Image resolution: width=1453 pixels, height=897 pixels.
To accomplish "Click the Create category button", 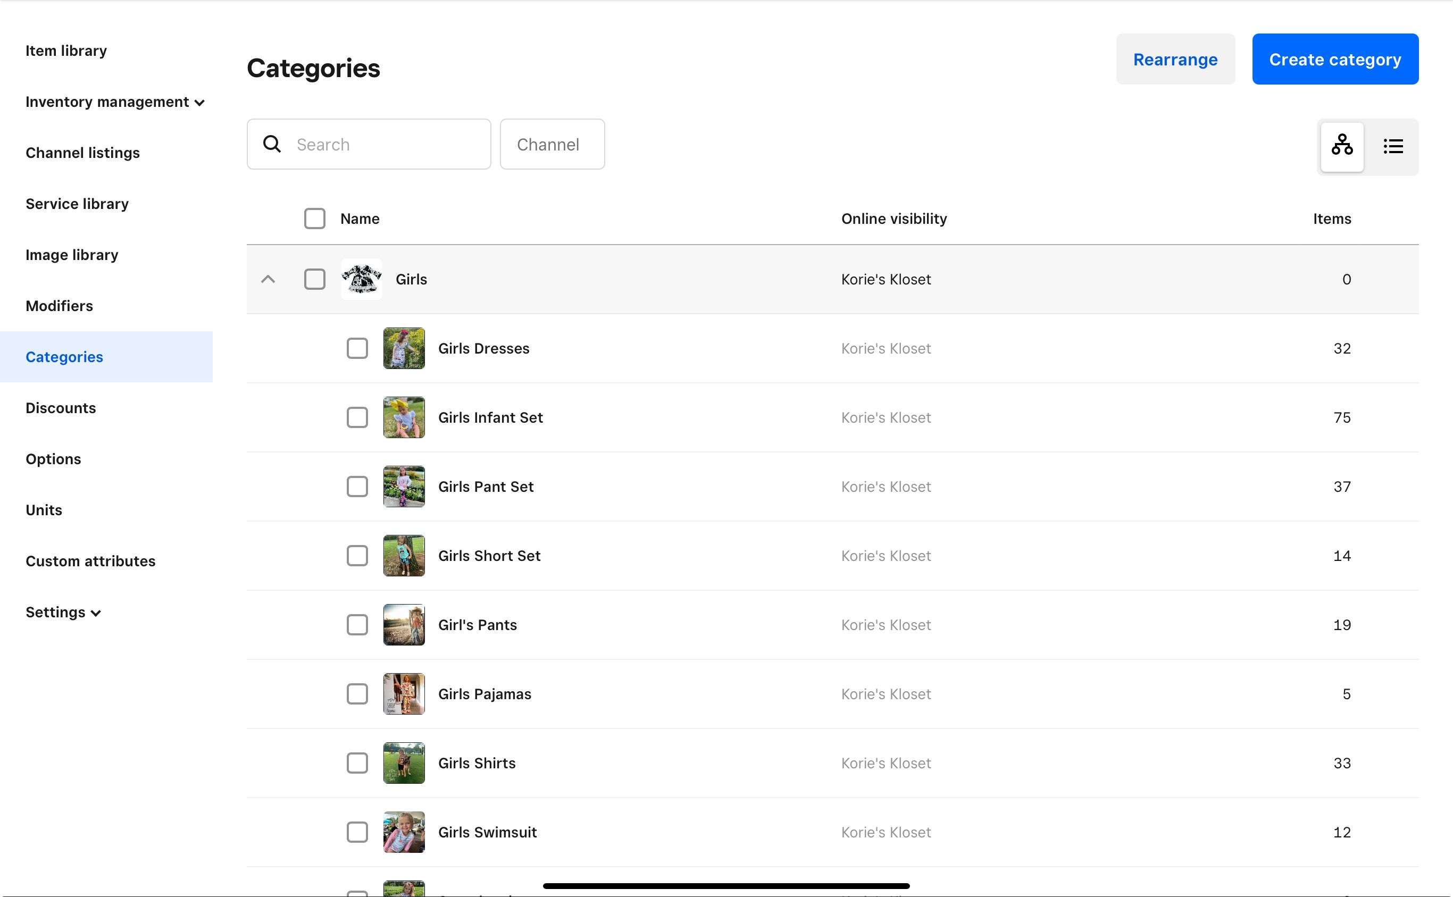I will [1334, 60].
